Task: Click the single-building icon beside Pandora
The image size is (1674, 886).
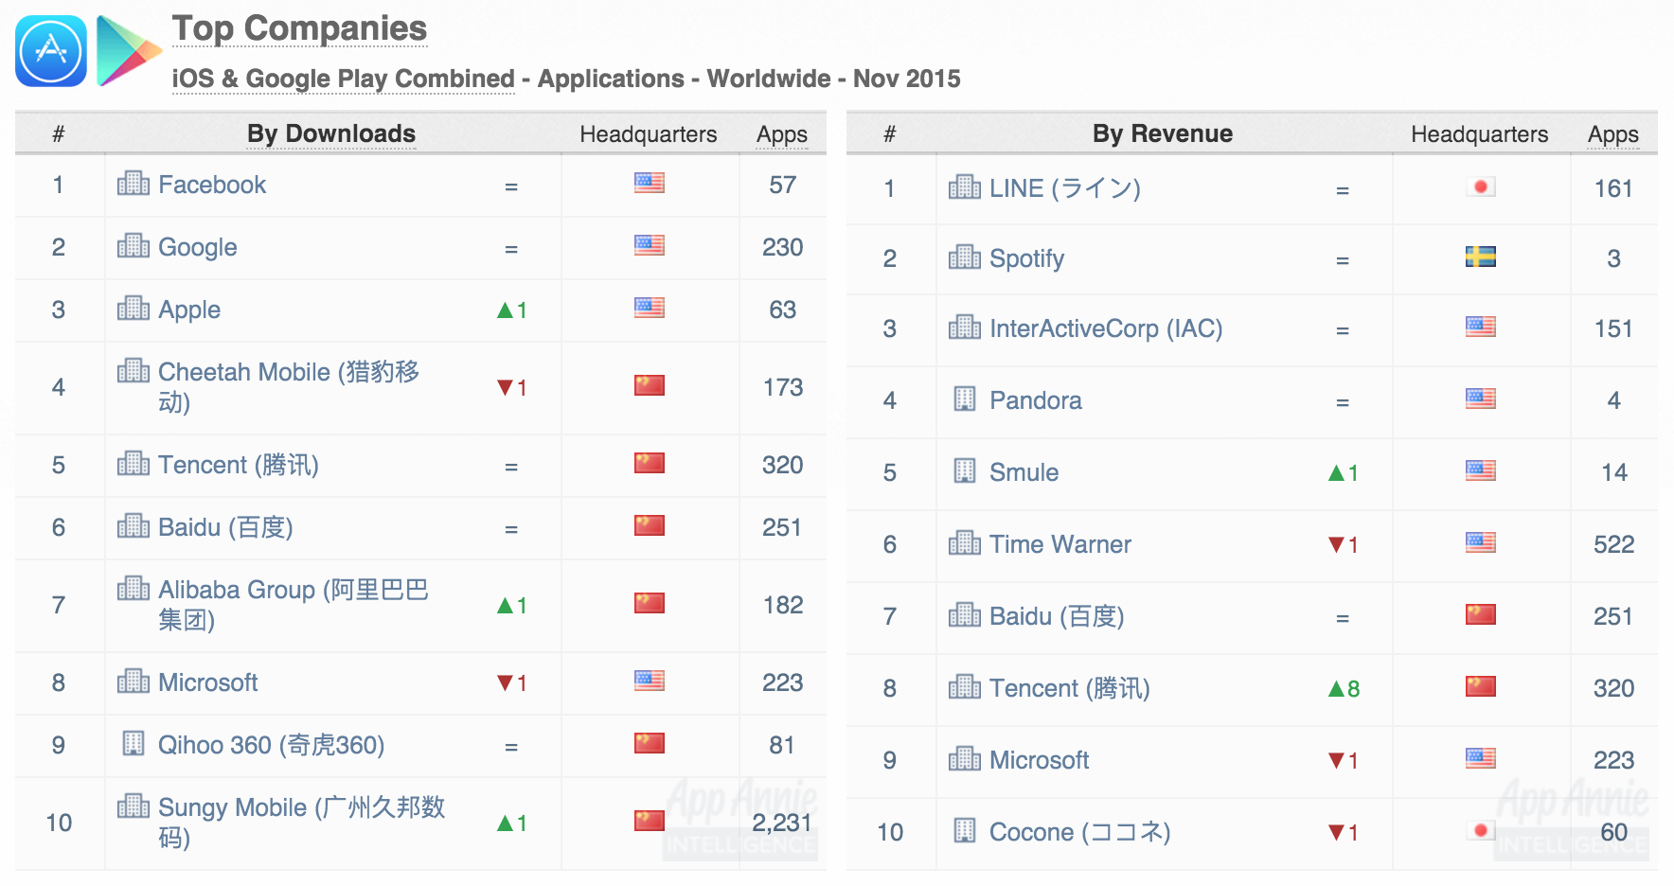Action: tap(965, 399)
